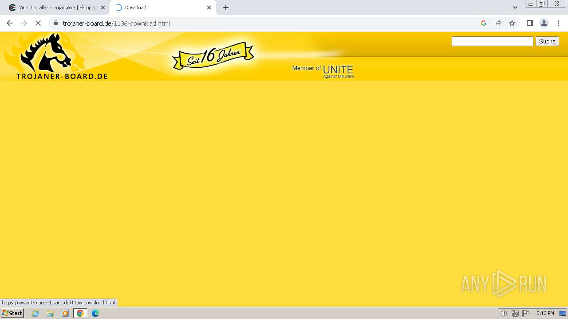This screenshot has width=568, height=319.
Task: Click the forward navigation arrow
Action: (24, 23)
